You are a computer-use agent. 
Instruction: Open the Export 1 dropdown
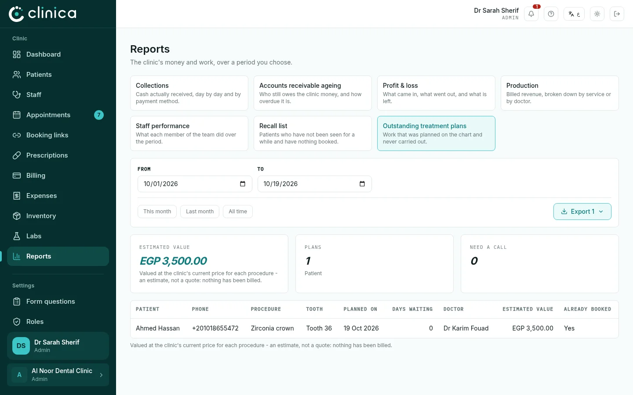tap(582, 212)
